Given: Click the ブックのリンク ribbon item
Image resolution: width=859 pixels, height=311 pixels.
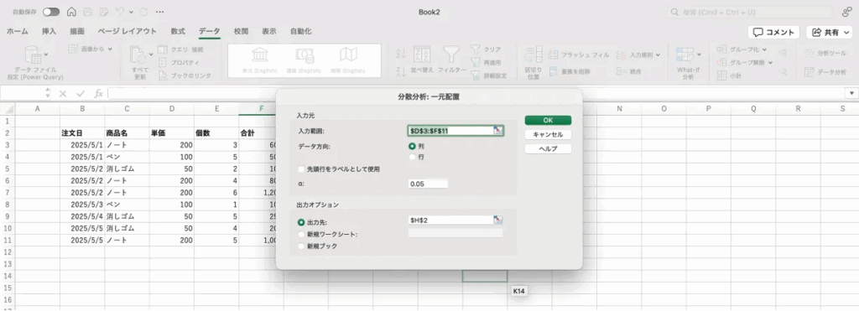Looking at the screenshot, I should 185,75.
